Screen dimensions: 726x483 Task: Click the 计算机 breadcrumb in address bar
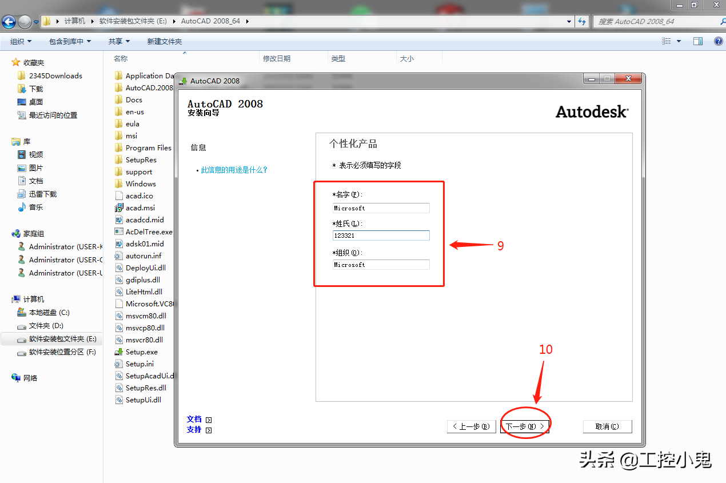[x=75, y=21]
